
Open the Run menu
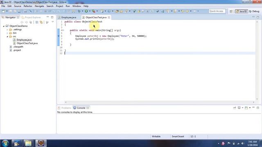click(68, 6)
